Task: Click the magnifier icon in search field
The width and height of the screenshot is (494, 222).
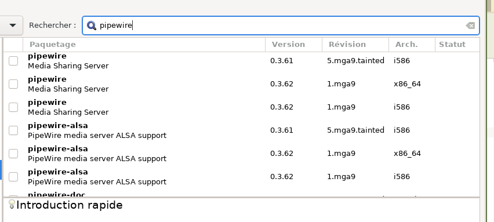Action: (92, 26)
